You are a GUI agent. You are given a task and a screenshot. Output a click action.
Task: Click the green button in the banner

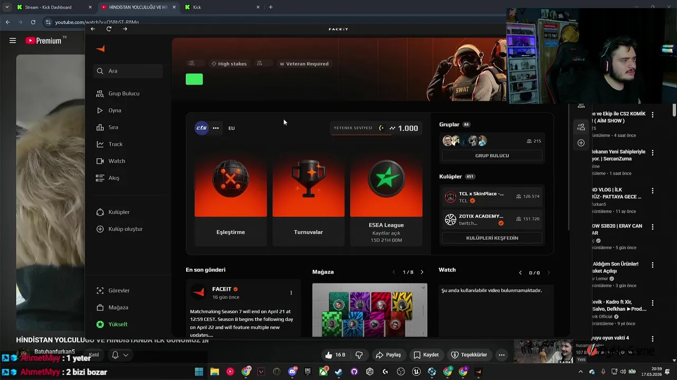click(x=194, y=79)
